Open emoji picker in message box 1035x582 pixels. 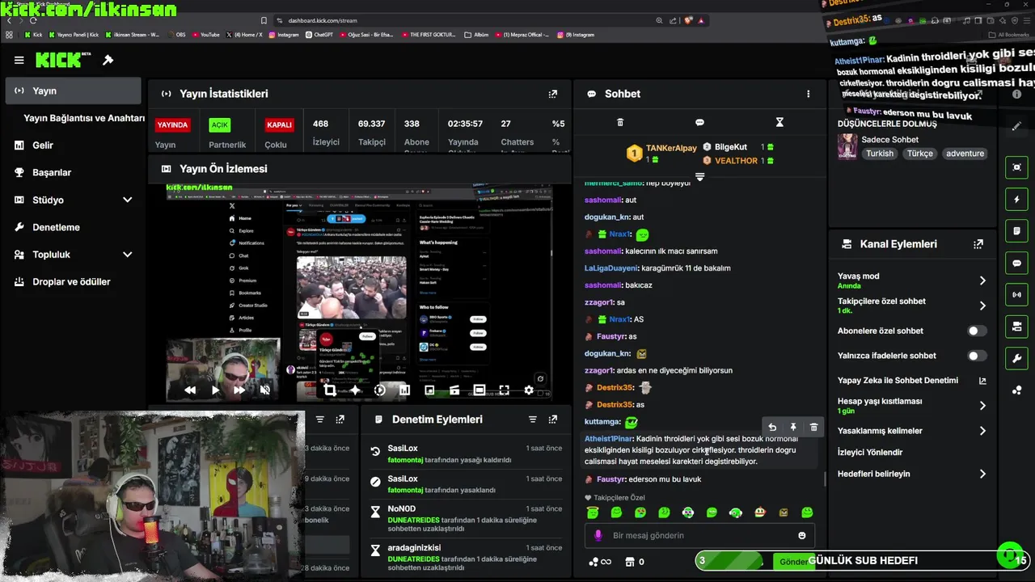(x=802, y=535)
